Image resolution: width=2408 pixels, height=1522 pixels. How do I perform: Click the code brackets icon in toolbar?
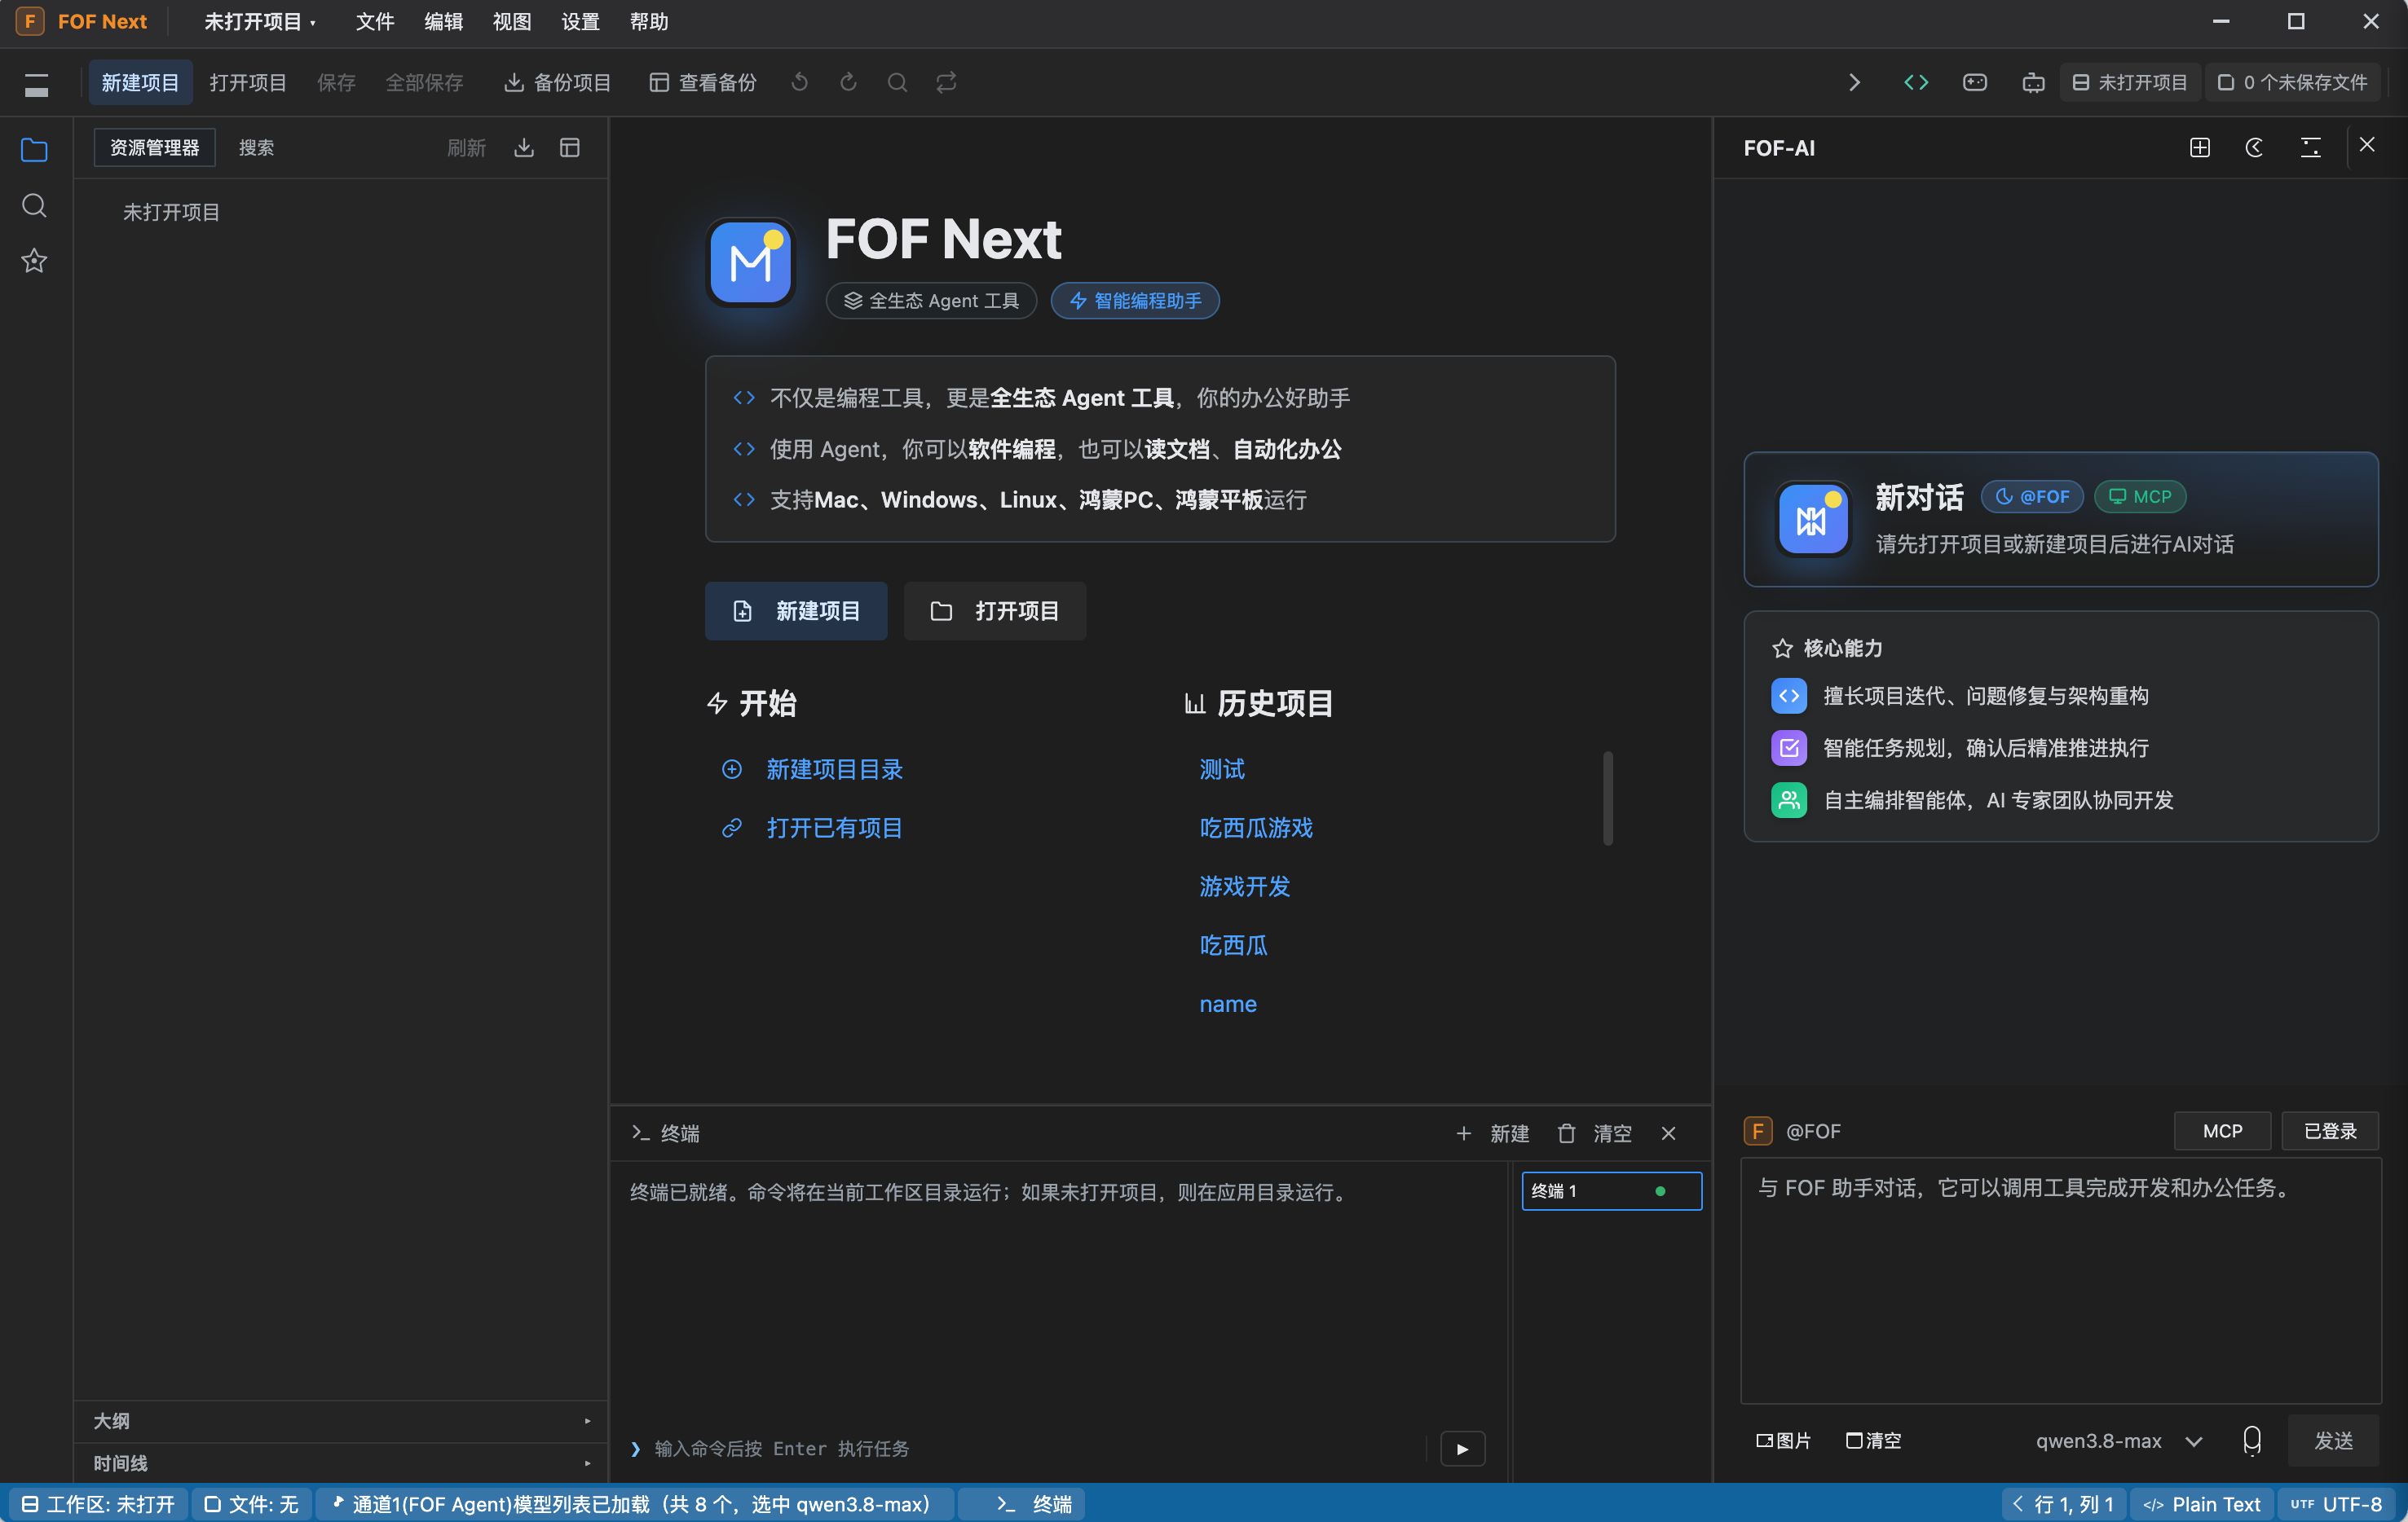coord(1916,83)
